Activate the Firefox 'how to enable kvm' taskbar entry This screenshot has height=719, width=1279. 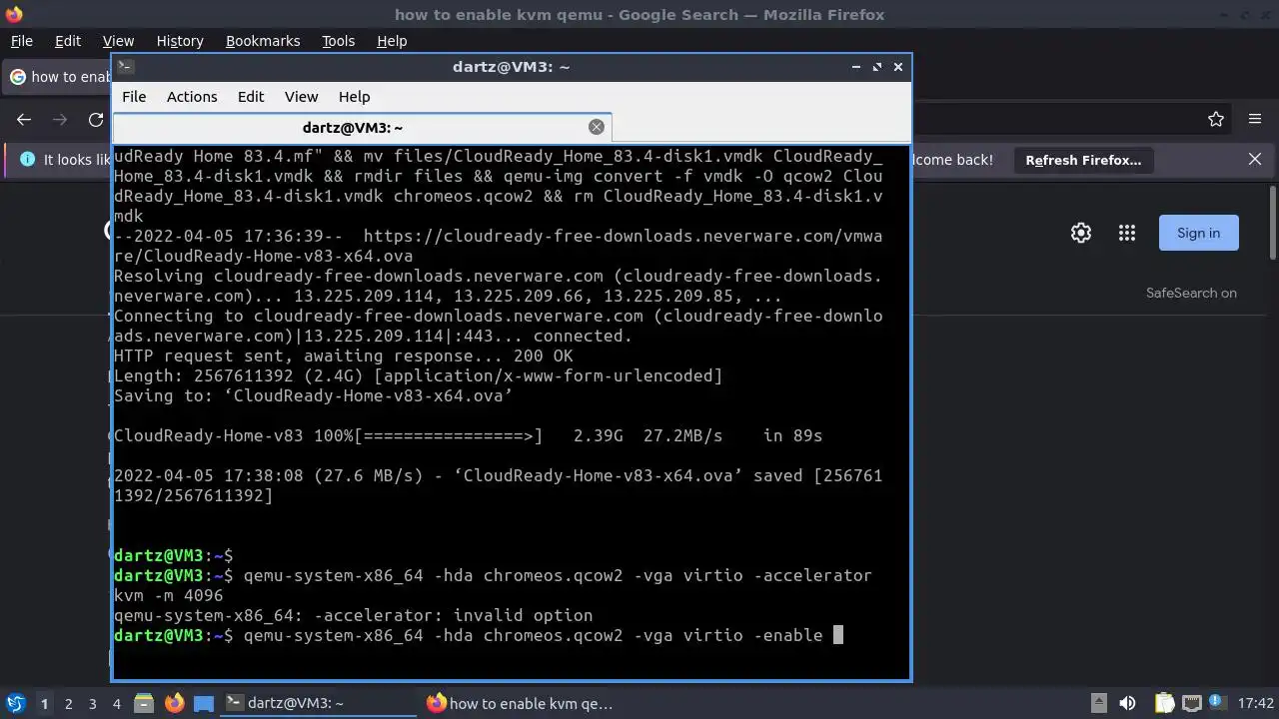tap(520, 703)
